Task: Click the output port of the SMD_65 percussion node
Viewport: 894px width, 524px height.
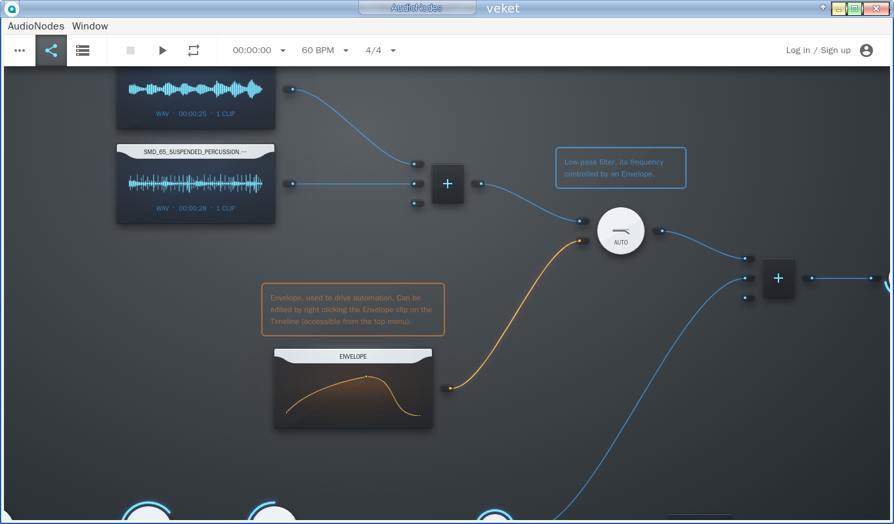Action: tap(289, 184)
